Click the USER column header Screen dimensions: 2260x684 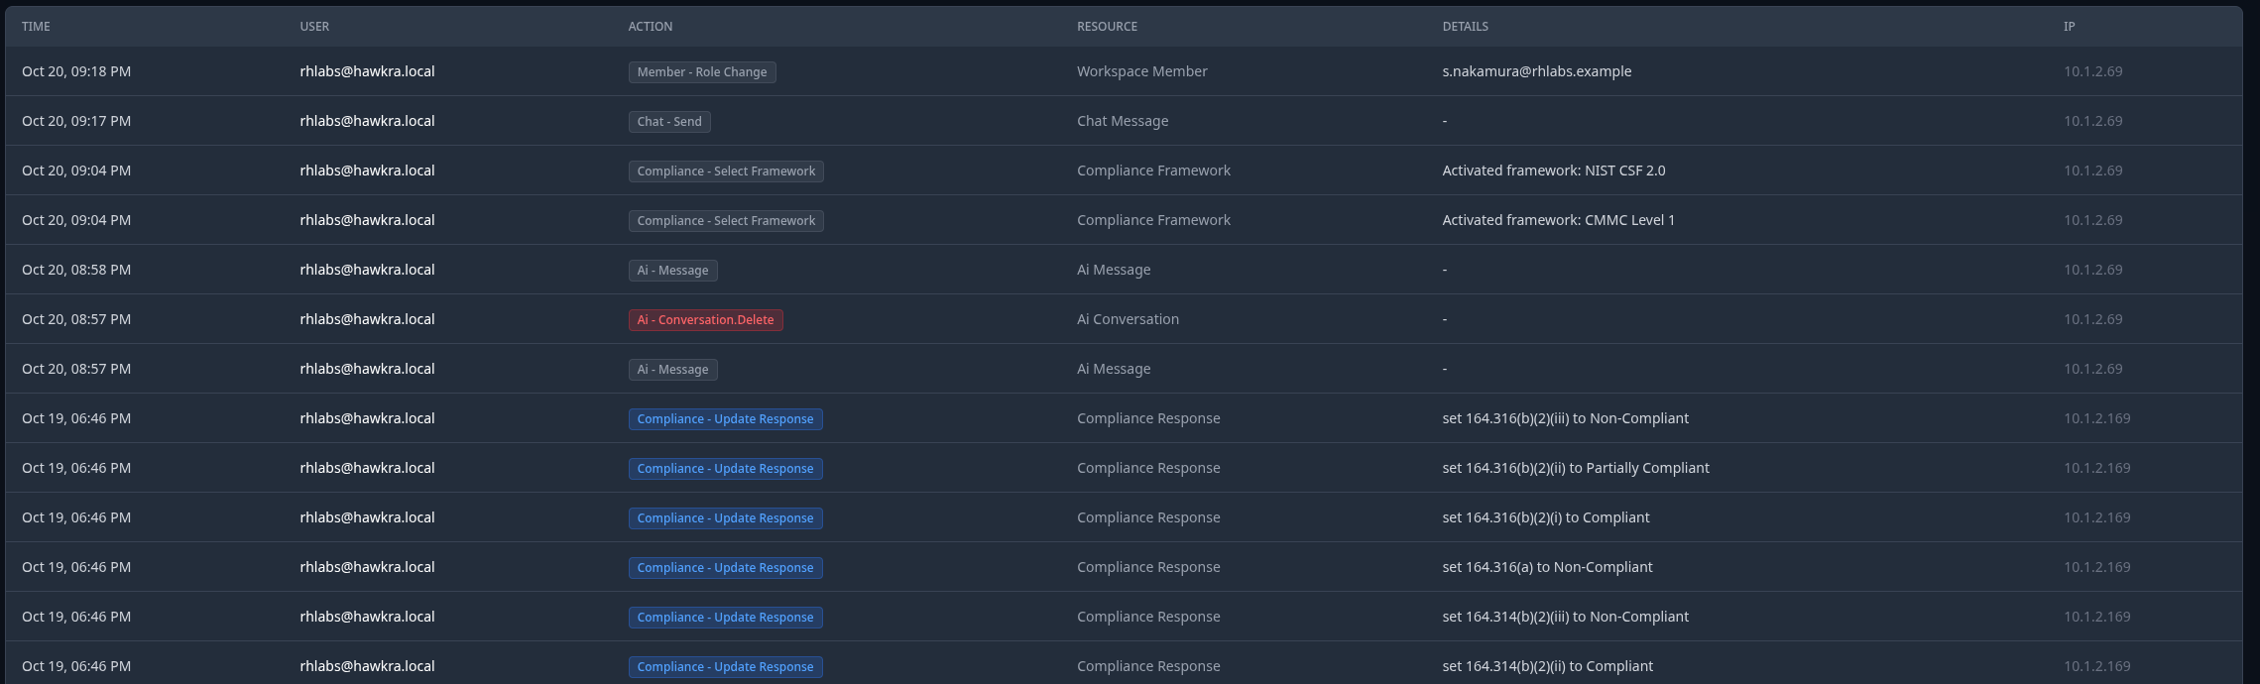[x=314, y=27]
